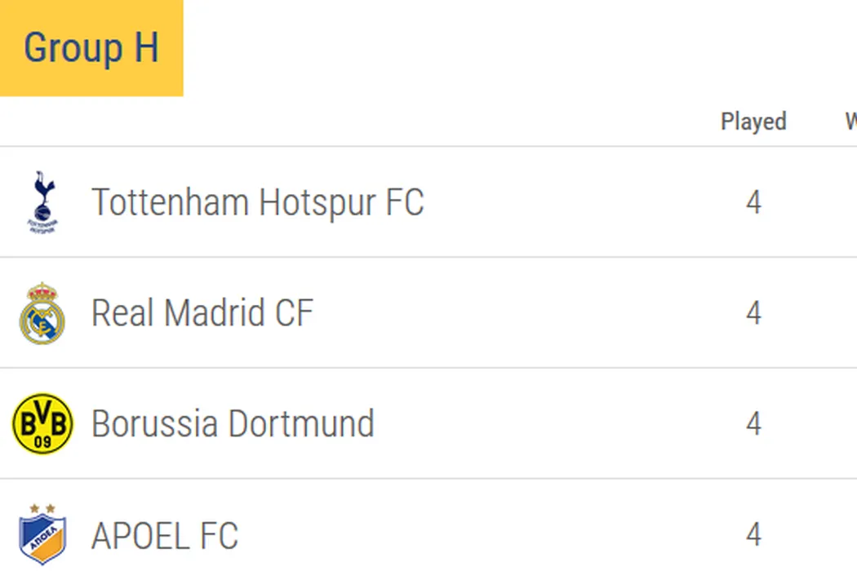Select the Real Madrid standings row
Screen dimensions: 857x571
point(571,313)
